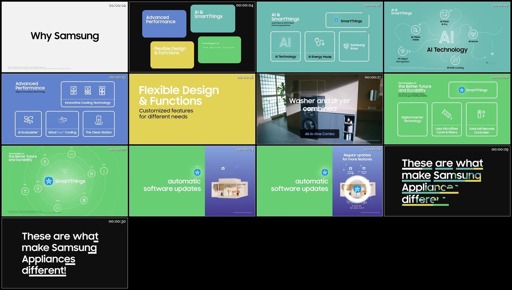
Task: Select the frame stamped 00:00:30
Action: click(65, 253)
